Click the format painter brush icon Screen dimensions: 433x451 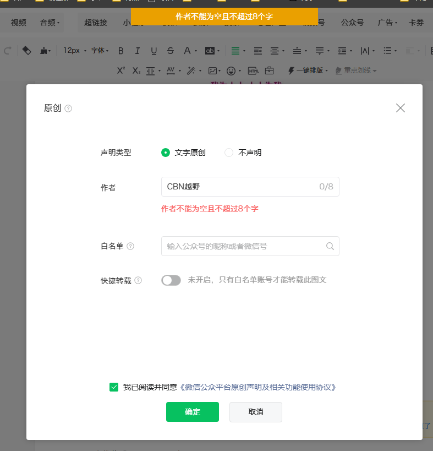(43, 51)
